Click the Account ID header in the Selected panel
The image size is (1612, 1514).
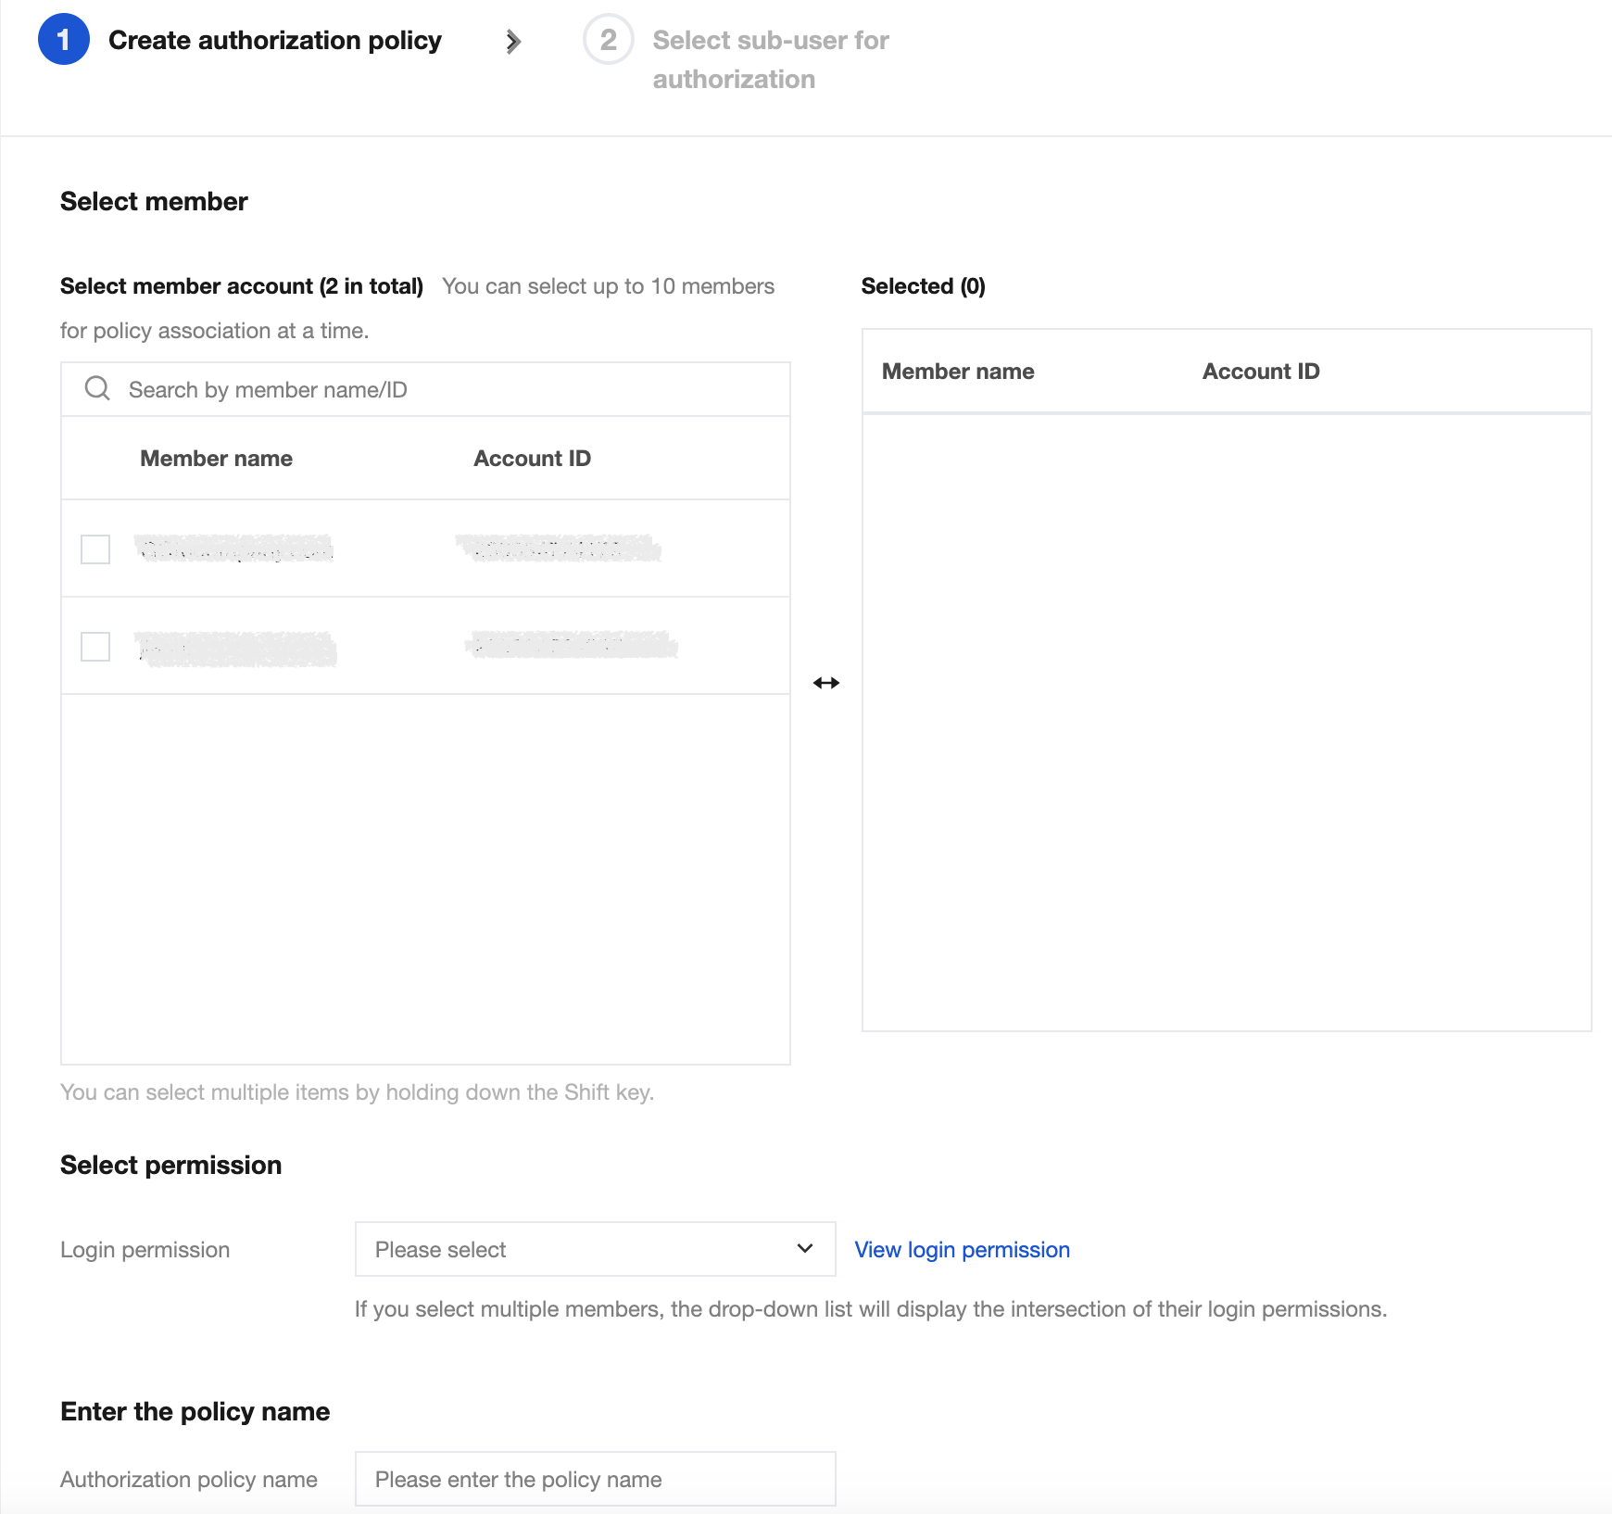click(1260, 372)
